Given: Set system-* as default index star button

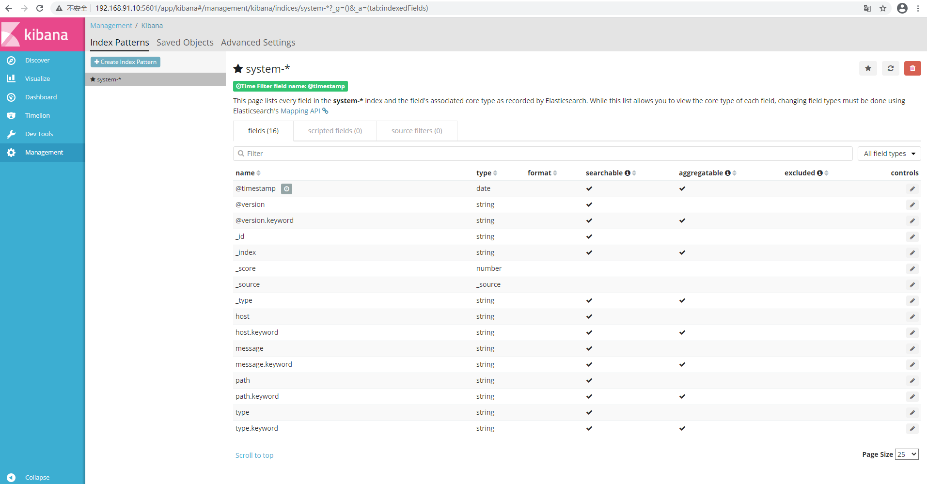Looking at the screenshot, I should pos(868,68).
